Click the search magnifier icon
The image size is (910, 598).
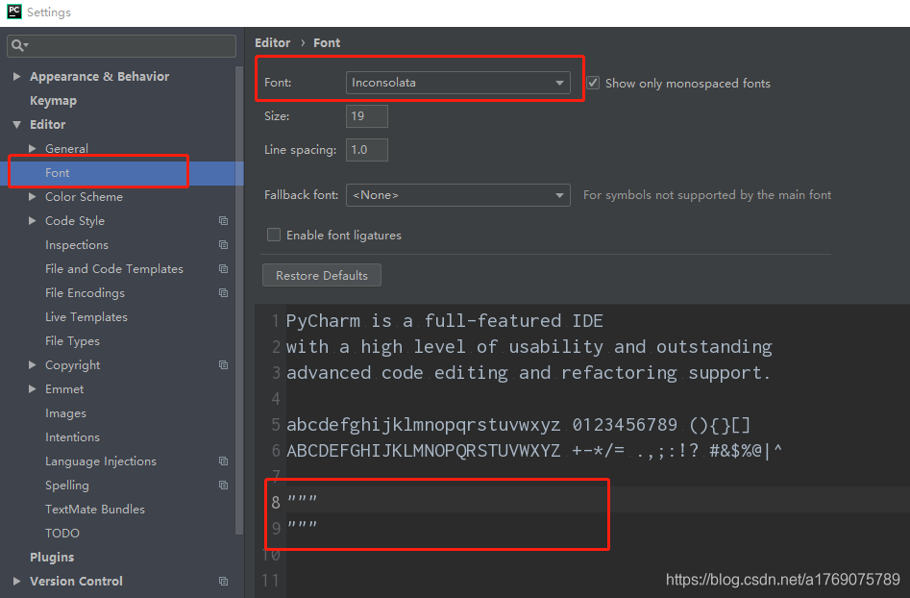(19, 45)
